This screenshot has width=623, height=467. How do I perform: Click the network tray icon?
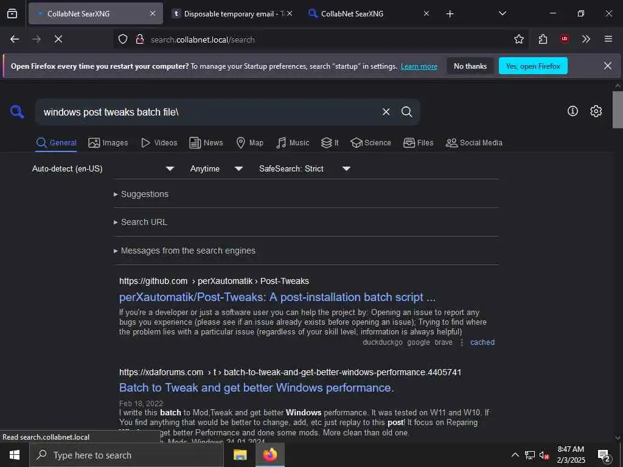529,455
